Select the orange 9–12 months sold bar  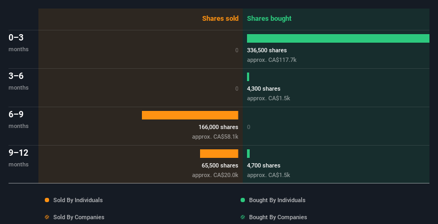pos(219,154)
